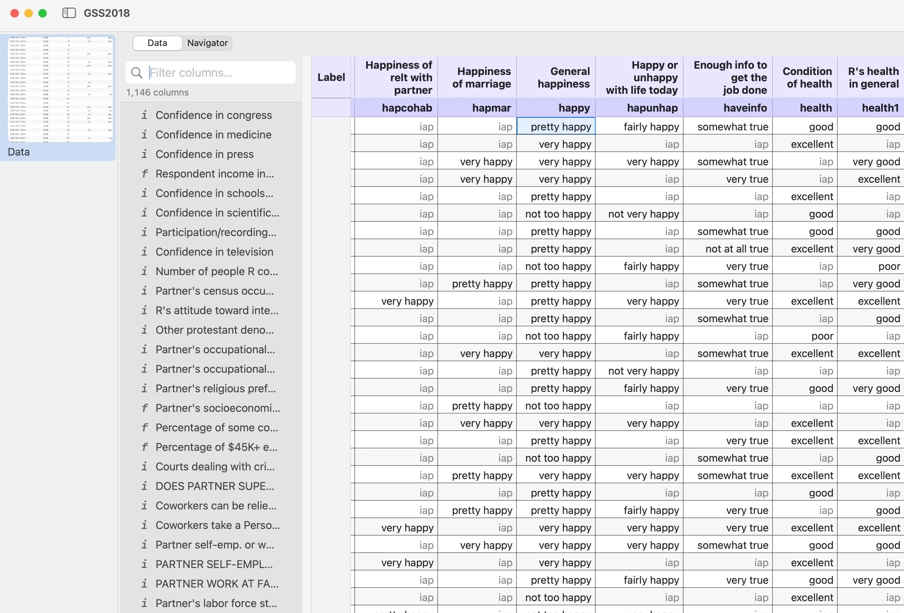Click type icon beside Confidence in television

point(144,252)
